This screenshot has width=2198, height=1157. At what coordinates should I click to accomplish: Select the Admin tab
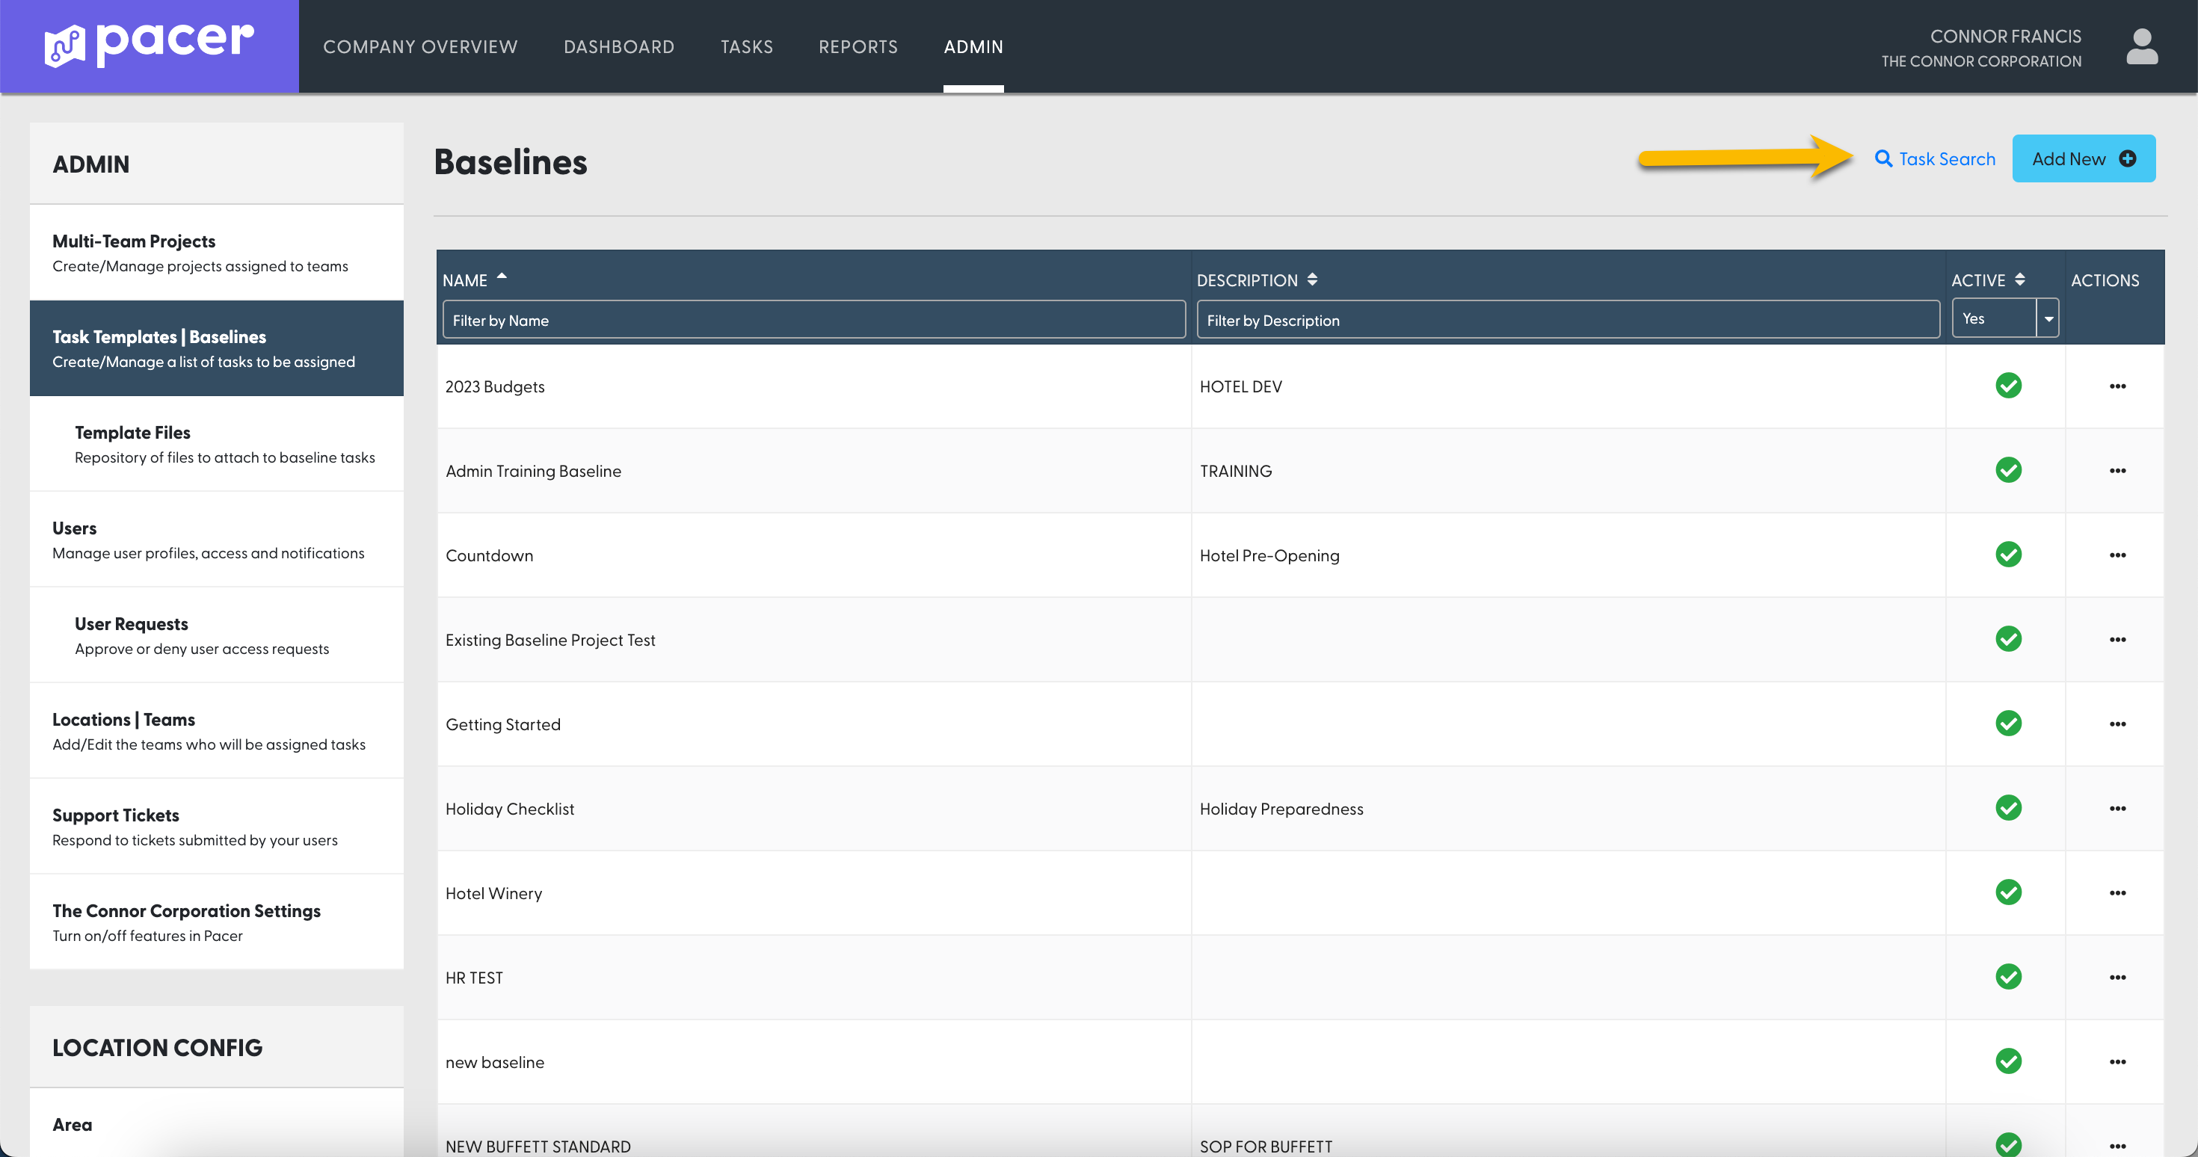tap(973, 47)
